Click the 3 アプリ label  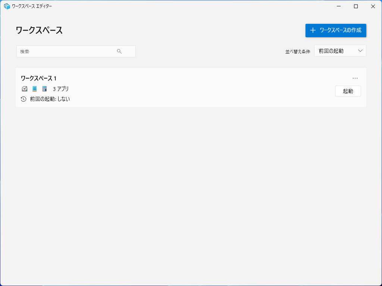(x=61, y=89)
